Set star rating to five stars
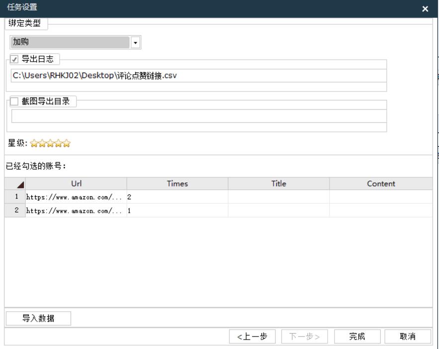The image size is (439, 349). pos(66,143)
